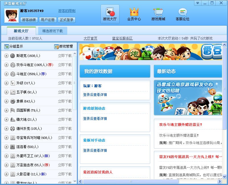Viewport: 228px width, 185px height.
Task: Click the 四国军棋 flag icon
Action: coord(13,110)
